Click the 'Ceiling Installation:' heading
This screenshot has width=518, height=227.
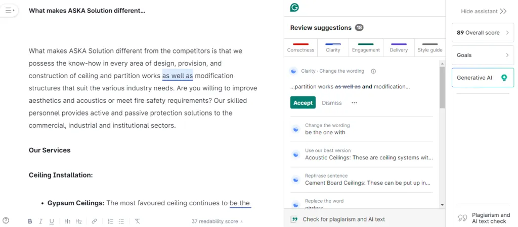point(61,175)
